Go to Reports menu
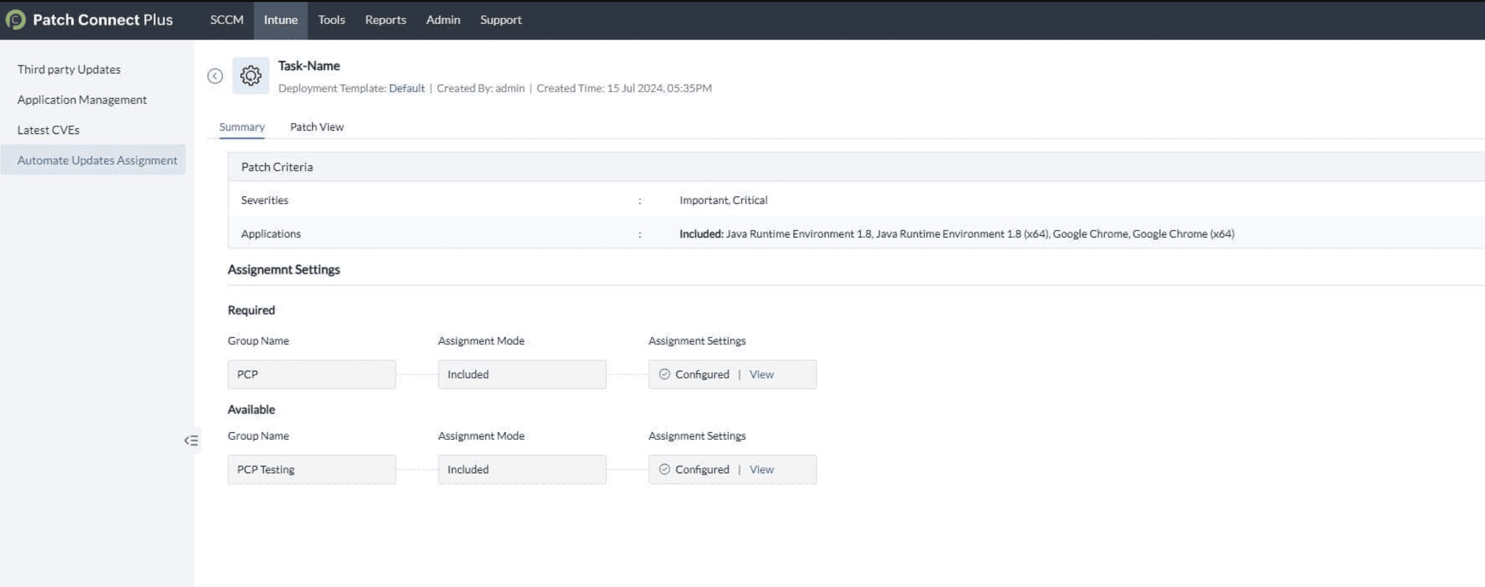Viewport: 1485px width, 587px height. pos(386,20)
